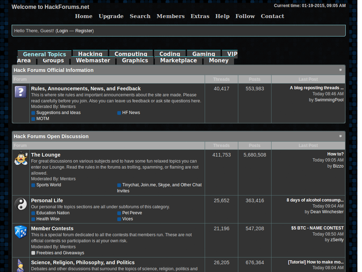Click the blue square icon beside MOTM
Image resolution: width=362 pixels, height=272 pixels.
point(33,119)
